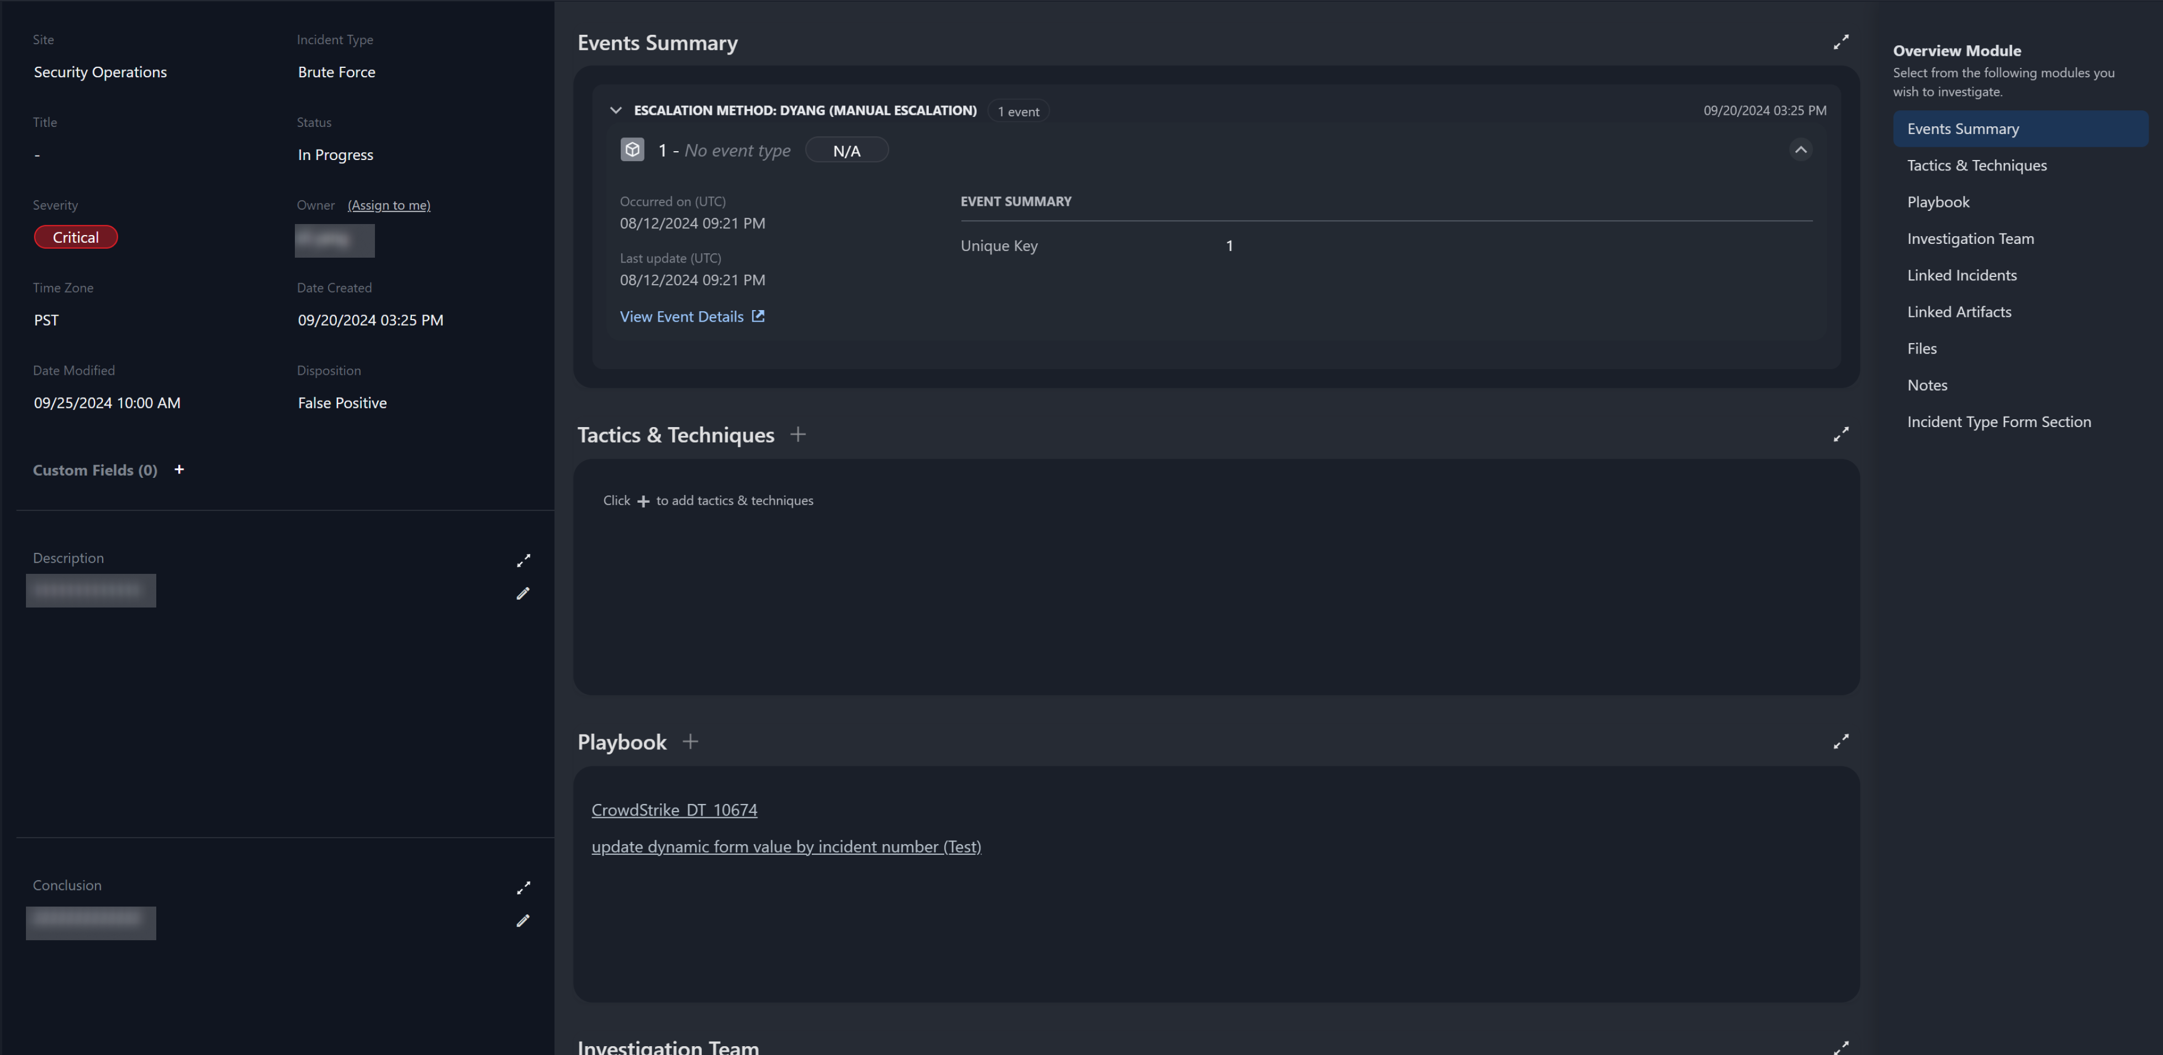Expand the Tactics & Techniques panel fullscreen

pyautogui.click(x=1841, y=434)
